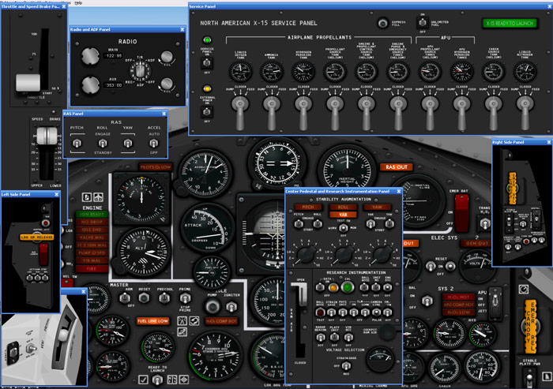Viewport: 553px width, 389px height.
Task: Turn the radio AUX frequency knob
Action: 90,85
